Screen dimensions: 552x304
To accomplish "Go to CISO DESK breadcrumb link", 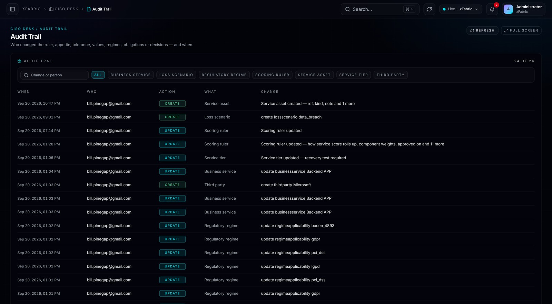I will pyautogui.click(x=67, y=9).
